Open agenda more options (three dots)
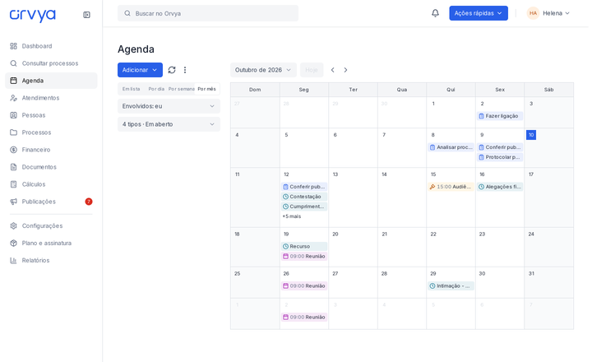 pos(185,70)
